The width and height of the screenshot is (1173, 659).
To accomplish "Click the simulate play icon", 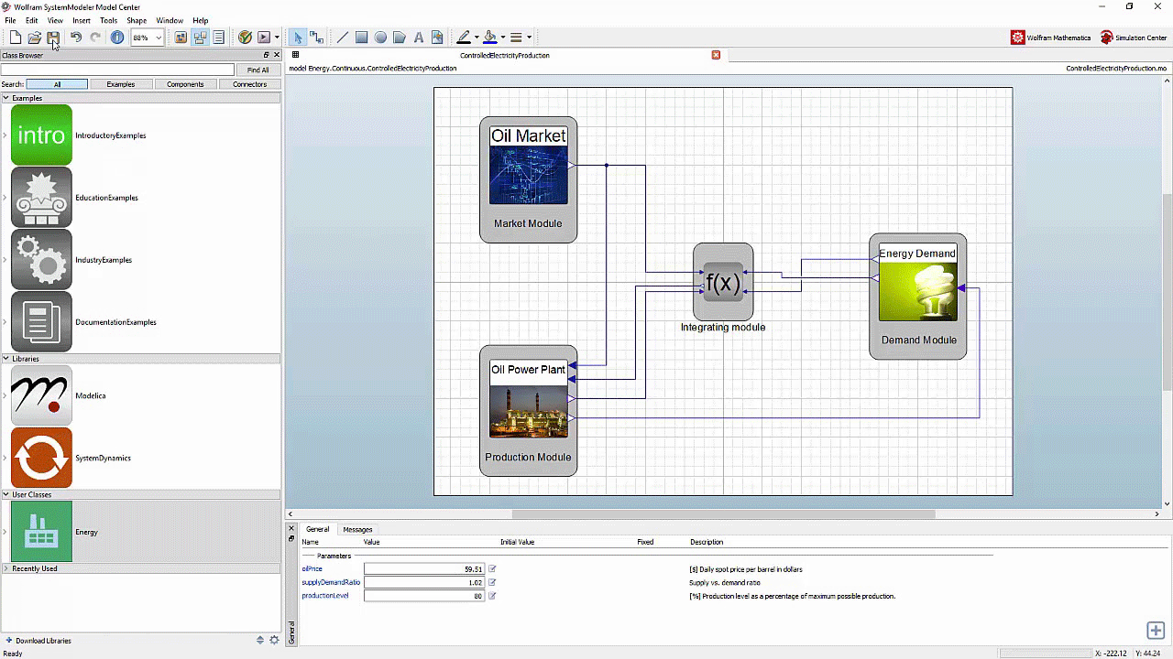I will coord(264,38).
